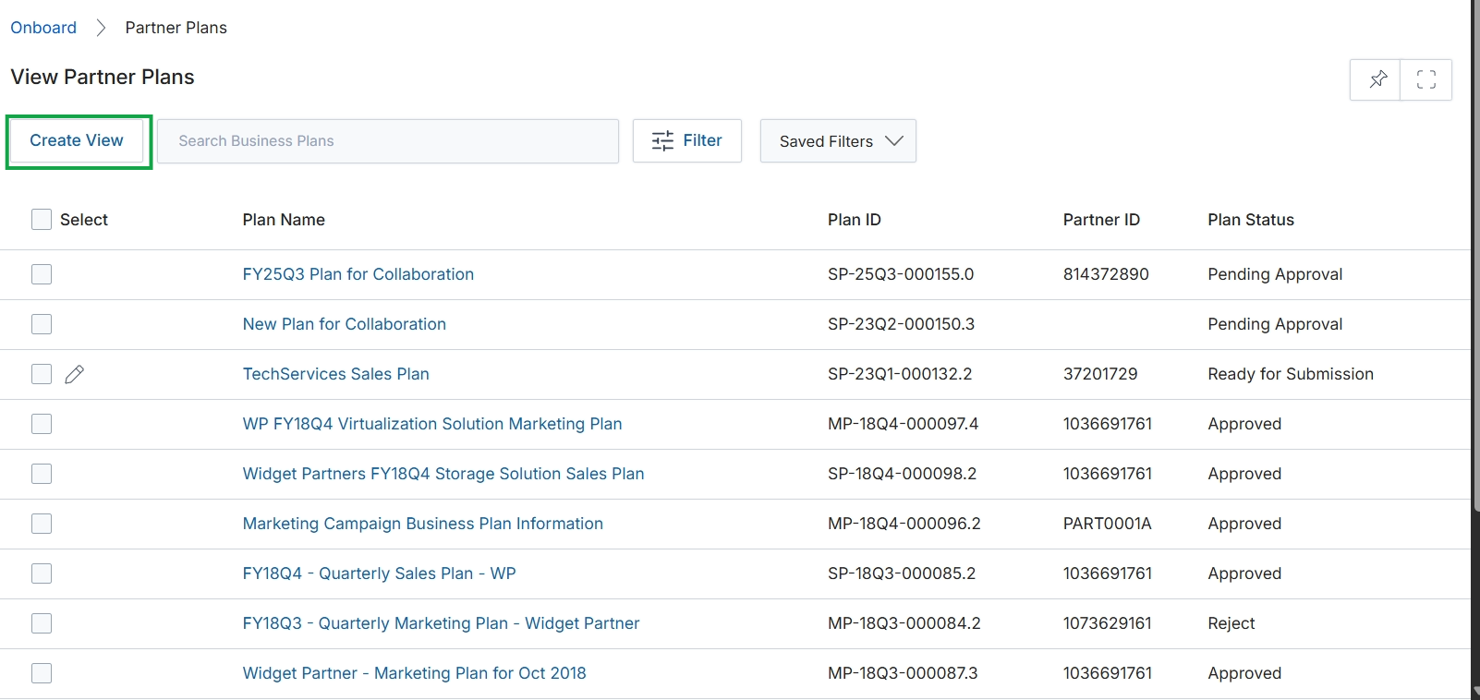Click Pending Approval status for FY25Q3 plan
This screenshot has width=1480, height=700.
[1275, 274]
